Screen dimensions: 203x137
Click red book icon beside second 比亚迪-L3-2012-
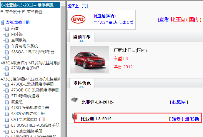75,116
